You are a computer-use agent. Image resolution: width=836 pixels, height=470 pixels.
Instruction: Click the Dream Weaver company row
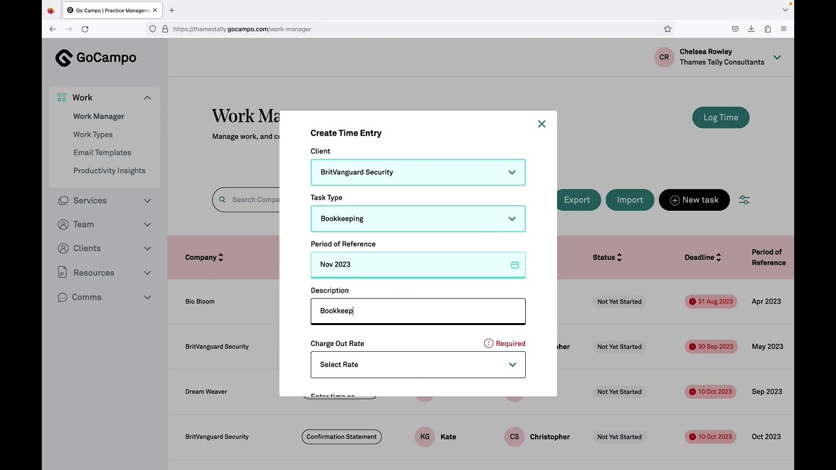pos(206,392)
